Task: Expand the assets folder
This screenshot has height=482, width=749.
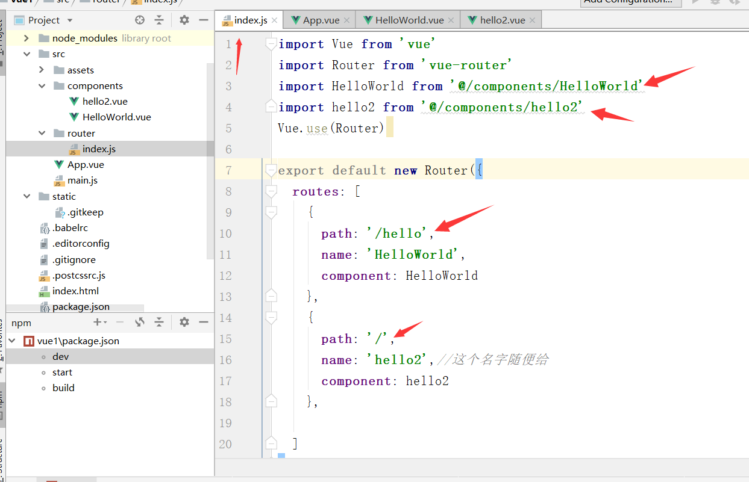Action: (42, 70)
